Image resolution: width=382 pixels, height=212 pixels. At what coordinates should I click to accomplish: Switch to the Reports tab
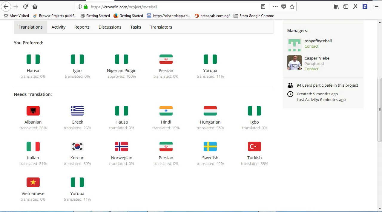(82, 27)
